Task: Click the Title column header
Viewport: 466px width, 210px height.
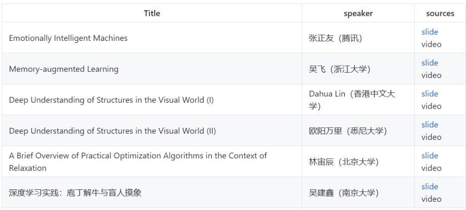Action: click(152, 13)
